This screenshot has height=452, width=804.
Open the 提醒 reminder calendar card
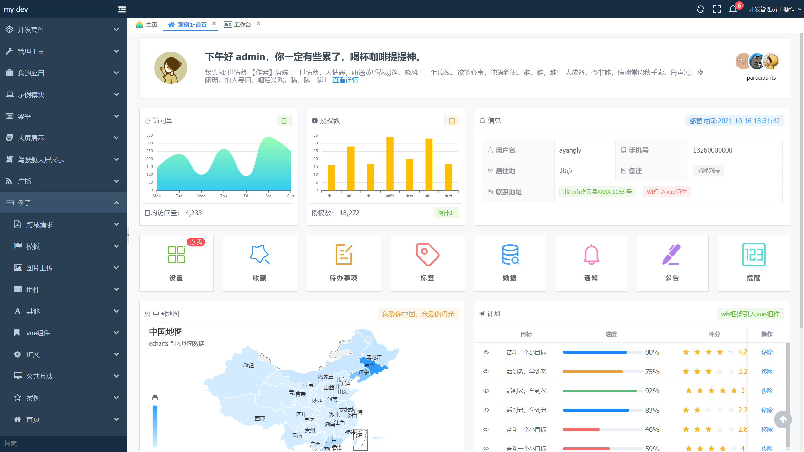(x=754, y=263)
